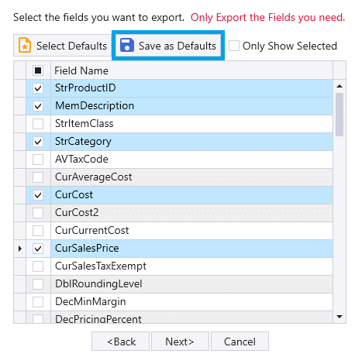Image resolution: width=355 pixels, height=357 pixels.
Task: Check the AVTaxCode field checkbox
Action: pyautogui.click(x=38, y=160)
